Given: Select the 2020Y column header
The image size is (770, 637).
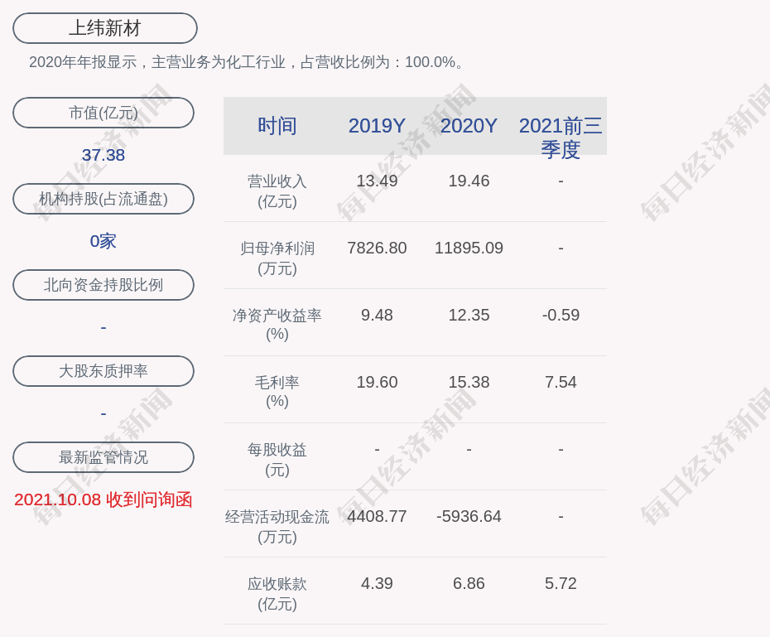Looking at the screenshot, I should [469, 126].
